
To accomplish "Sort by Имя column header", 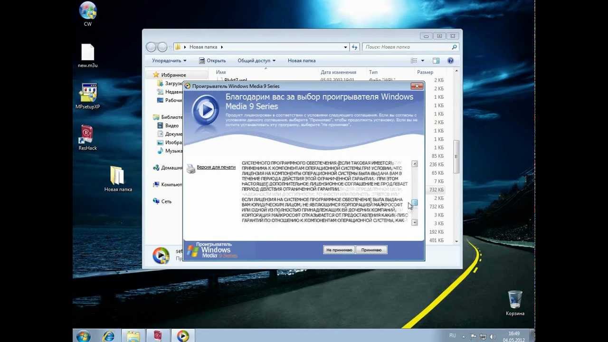I will point(221,72).
